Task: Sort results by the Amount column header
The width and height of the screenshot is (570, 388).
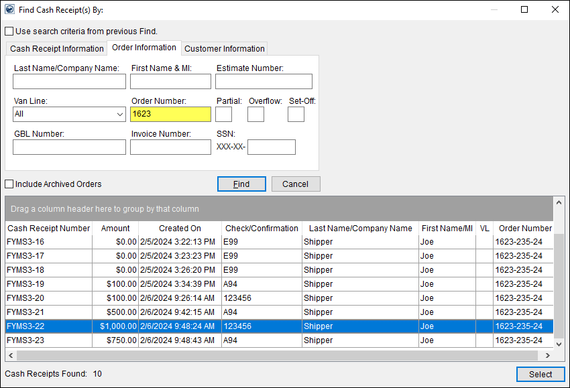Action: click(x=115, y=228)
